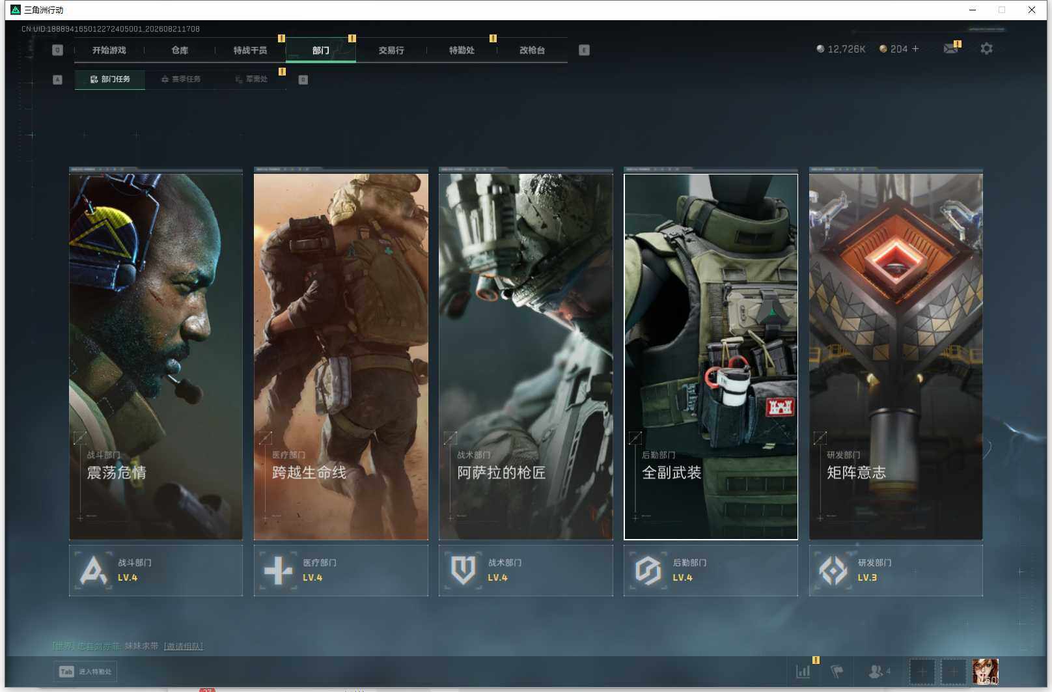Close the 三角洲行动 window
This screenshot has width=1052, height=692.
click(x=1032, y=10)
